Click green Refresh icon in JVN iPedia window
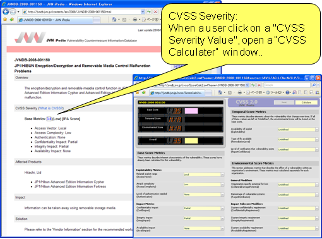This screenshot has width=322, height=239. point(149,12)
